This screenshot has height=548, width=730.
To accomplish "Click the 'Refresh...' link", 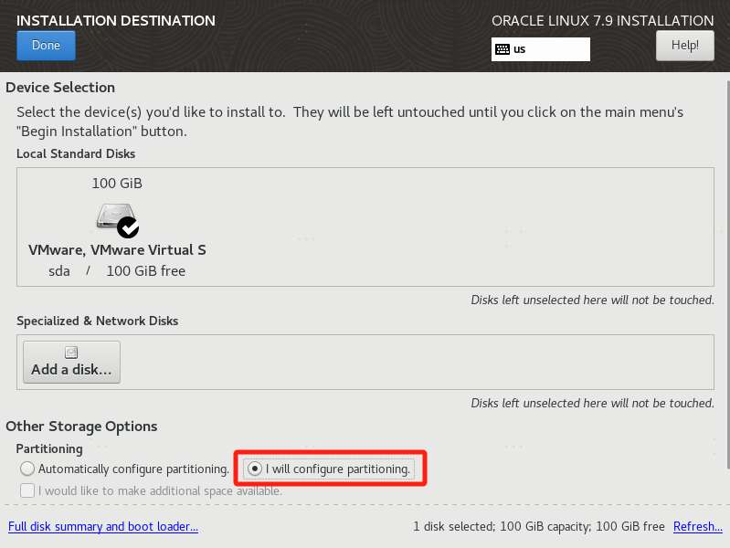I will click(x=697, y=527).
